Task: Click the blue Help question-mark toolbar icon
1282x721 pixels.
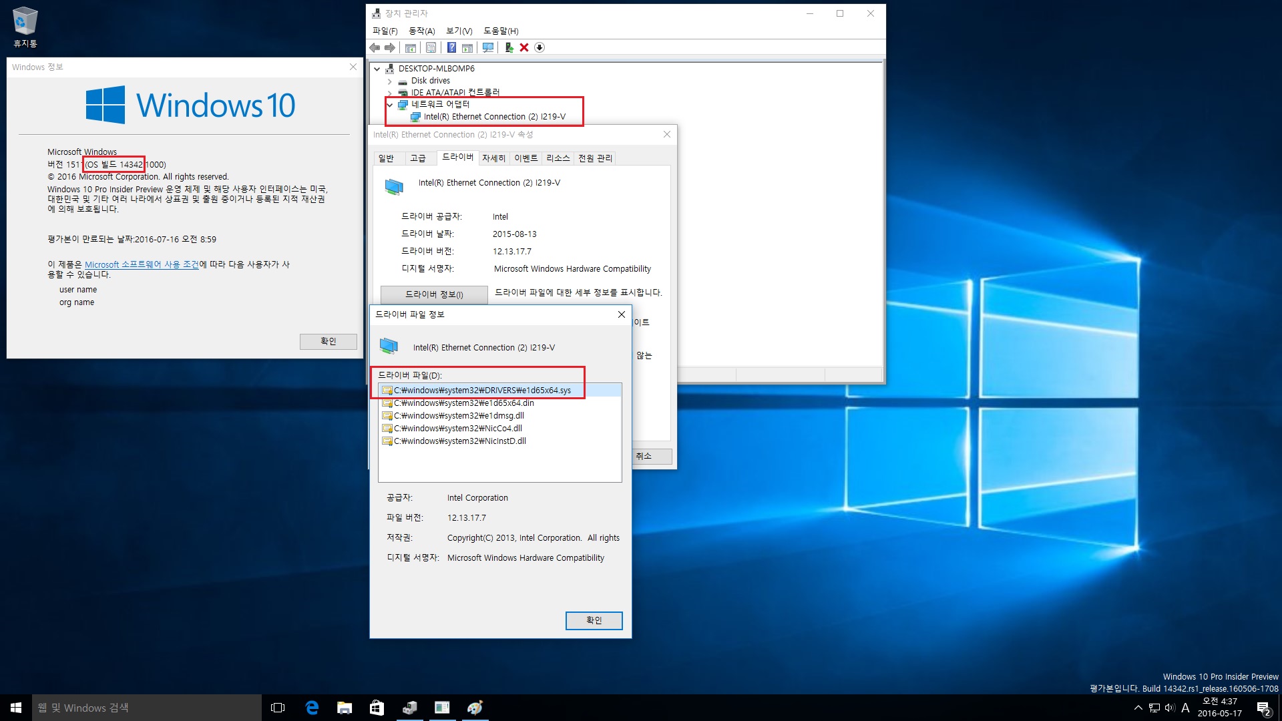Action: coord(452,47)
